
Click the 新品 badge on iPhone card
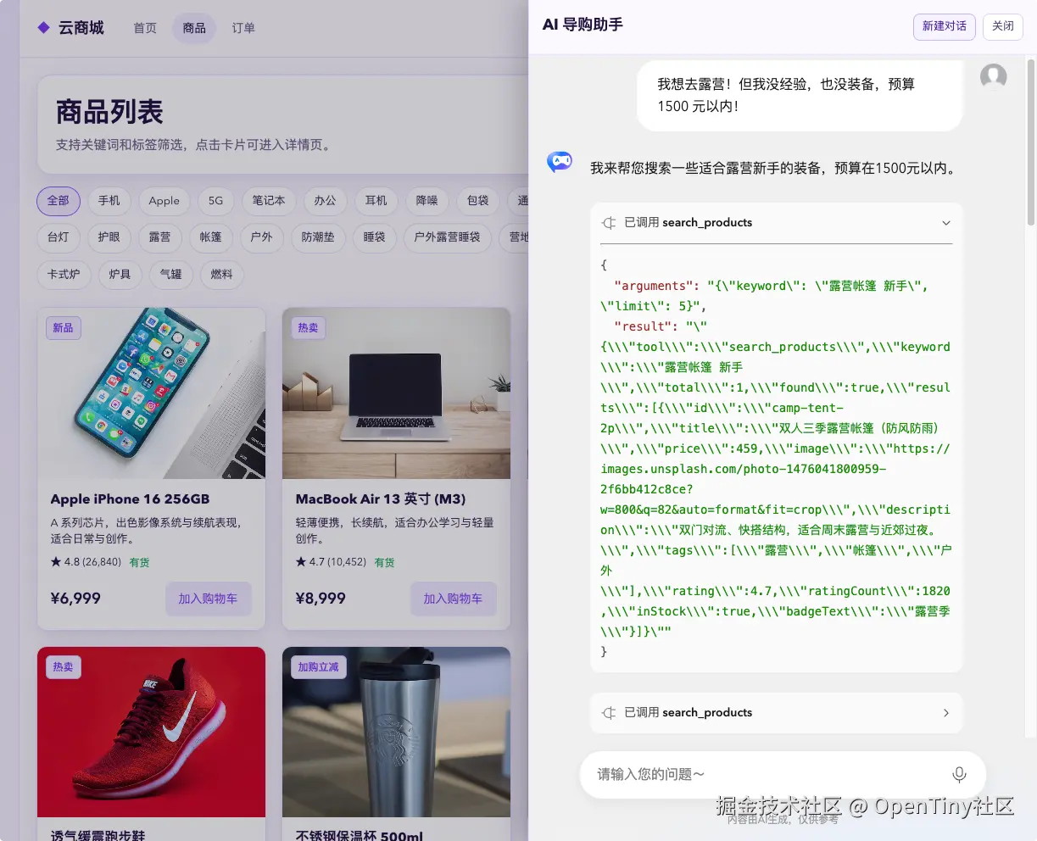coord(64,328)
